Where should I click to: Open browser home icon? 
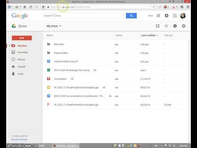click(x=25, y=7)
